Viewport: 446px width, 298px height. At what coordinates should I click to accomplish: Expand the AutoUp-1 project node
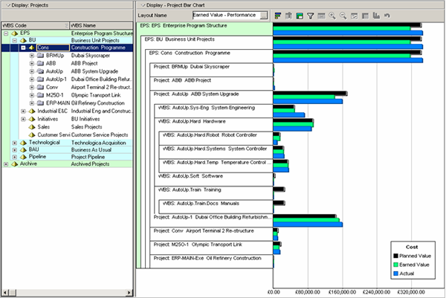coord(32,80)
